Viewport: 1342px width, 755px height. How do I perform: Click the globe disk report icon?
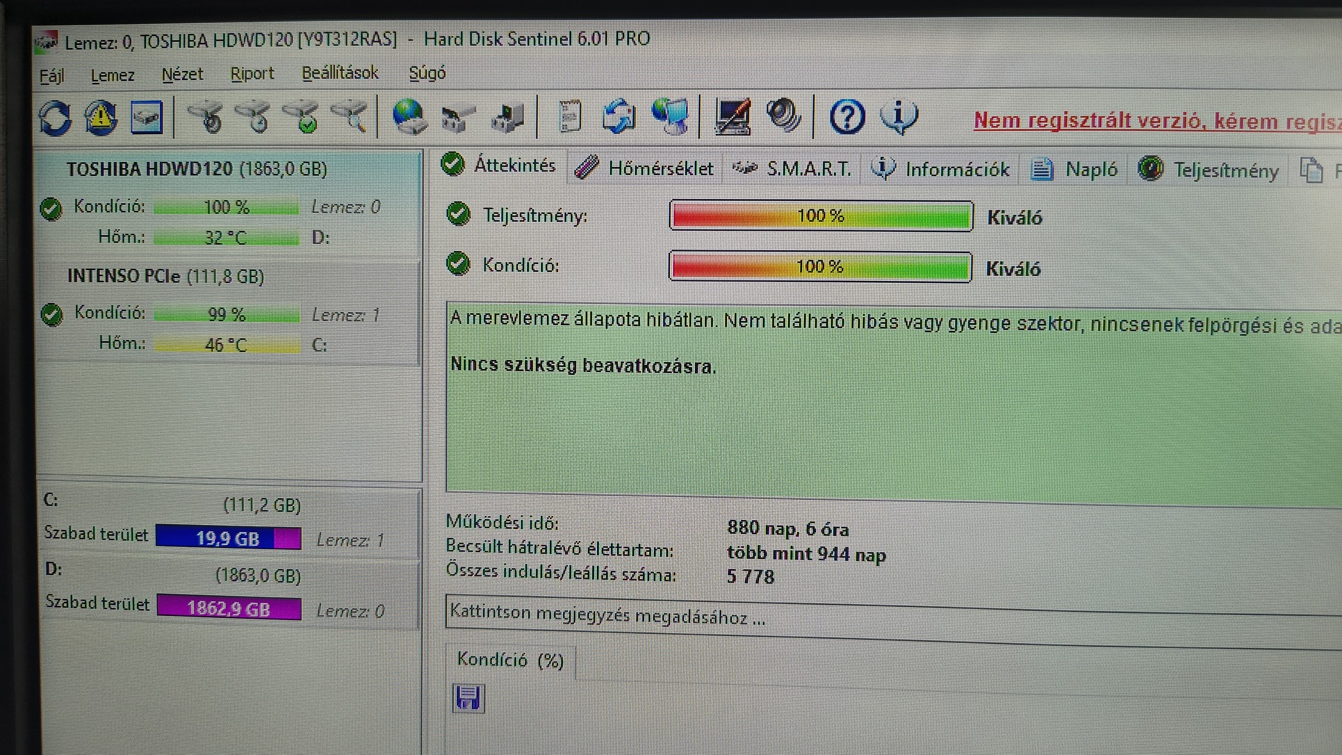(409, 117)
